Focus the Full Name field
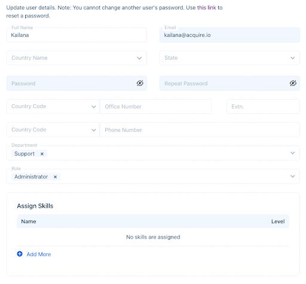 76,35
